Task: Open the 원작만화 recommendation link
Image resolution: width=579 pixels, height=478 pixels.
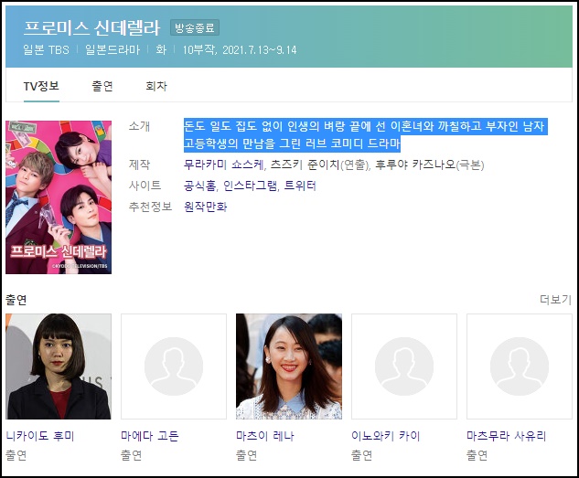Action: (205, 207)
